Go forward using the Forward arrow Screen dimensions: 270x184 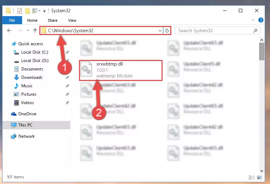click(20, 30)
